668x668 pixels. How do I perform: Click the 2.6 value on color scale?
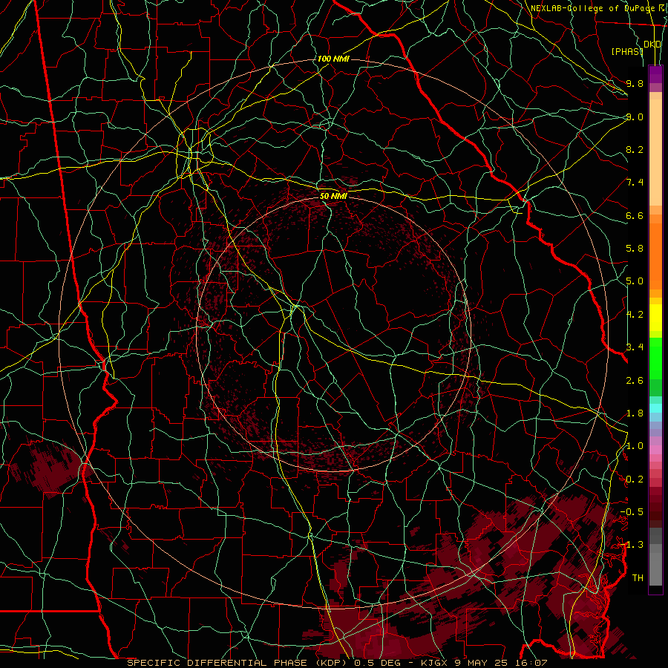[635, 380]
